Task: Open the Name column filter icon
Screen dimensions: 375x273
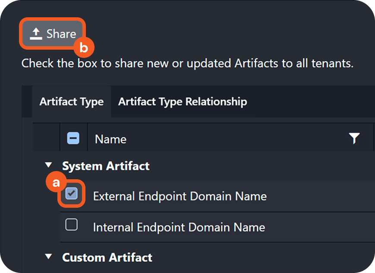Action: click(x=354, y=139)
